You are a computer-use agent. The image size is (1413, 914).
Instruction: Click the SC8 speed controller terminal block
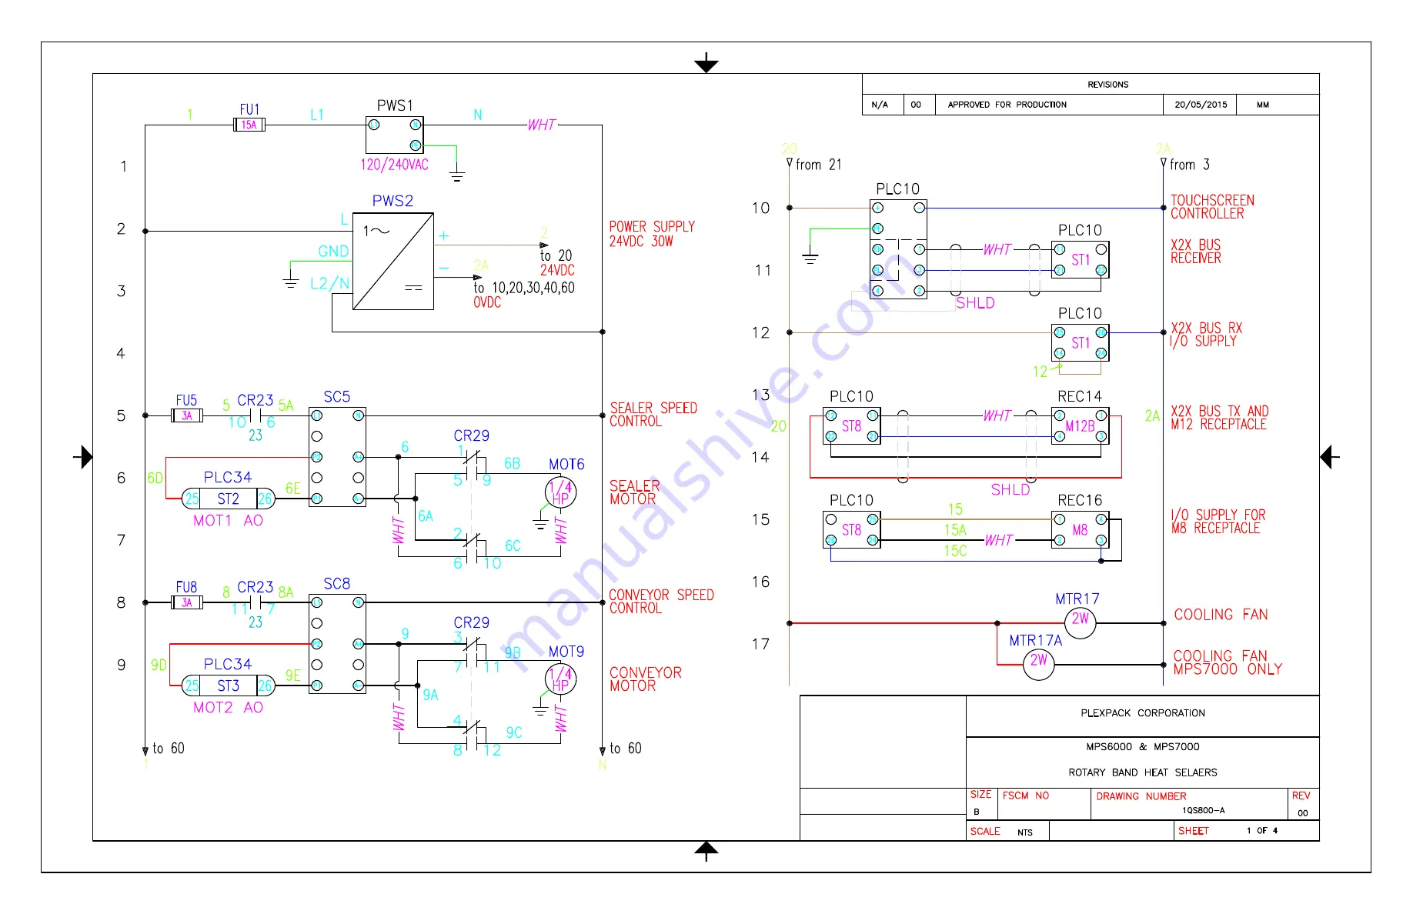[x=337, y=644]
